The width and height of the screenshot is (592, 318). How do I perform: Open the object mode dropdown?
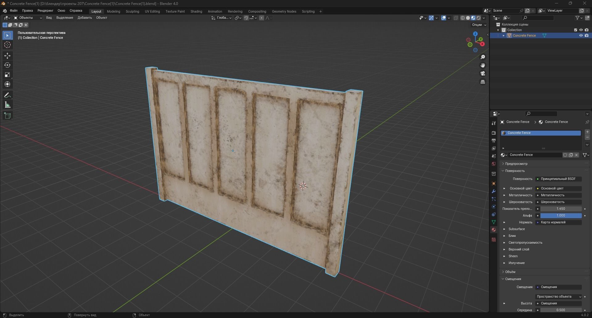pyautogui.click(x=28, y=18)
